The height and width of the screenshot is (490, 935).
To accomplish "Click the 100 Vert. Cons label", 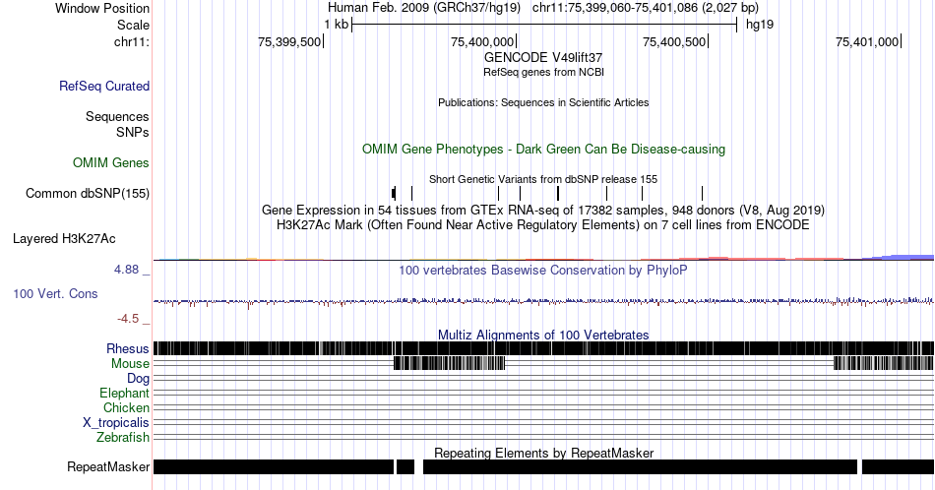I will coord(55,293).
